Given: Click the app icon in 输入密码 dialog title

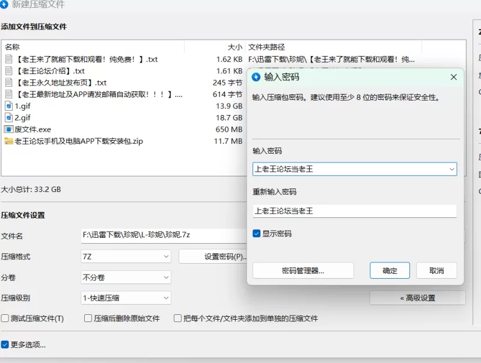Looking at the screenshot, I should click(257, 77).
